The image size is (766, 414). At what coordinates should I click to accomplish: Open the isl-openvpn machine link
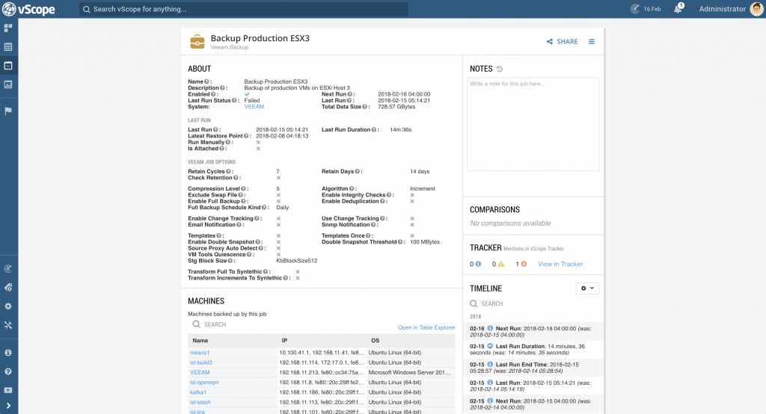click(x=204, y=383)
